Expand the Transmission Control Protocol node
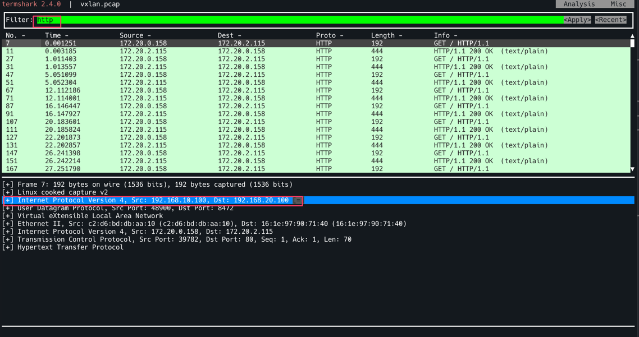 point(8,239)
